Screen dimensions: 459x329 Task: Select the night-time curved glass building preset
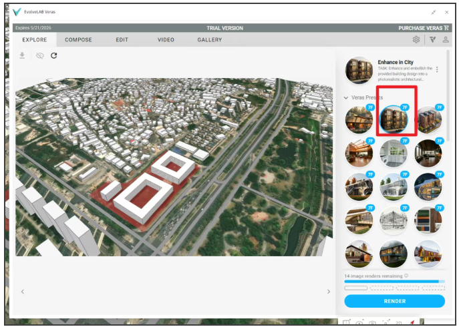(x=428, y=187)
